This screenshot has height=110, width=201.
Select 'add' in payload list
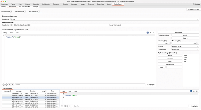coord(185,61)
